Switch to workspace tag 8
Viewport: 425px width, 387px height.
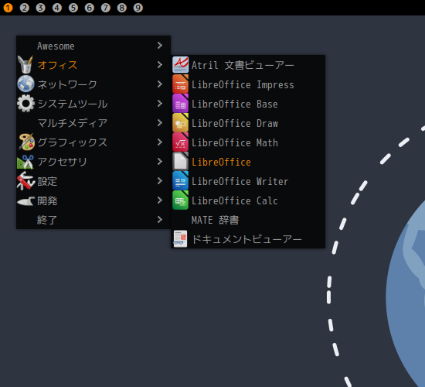tap(121, 8)
